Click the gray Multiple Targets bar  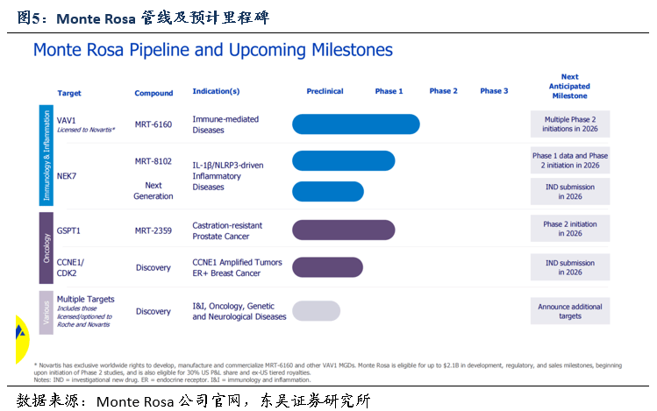[316, 310]
